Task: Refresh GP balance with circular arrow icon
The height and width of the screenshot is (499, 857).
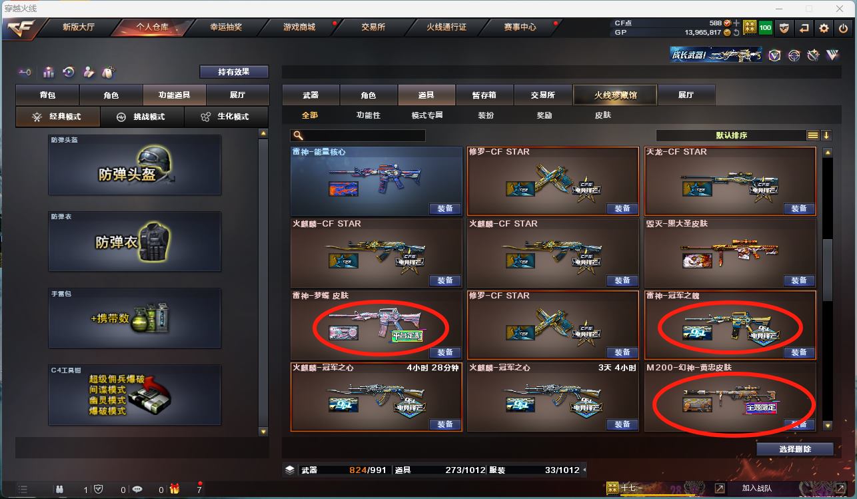Action: [x=736, y=32]
